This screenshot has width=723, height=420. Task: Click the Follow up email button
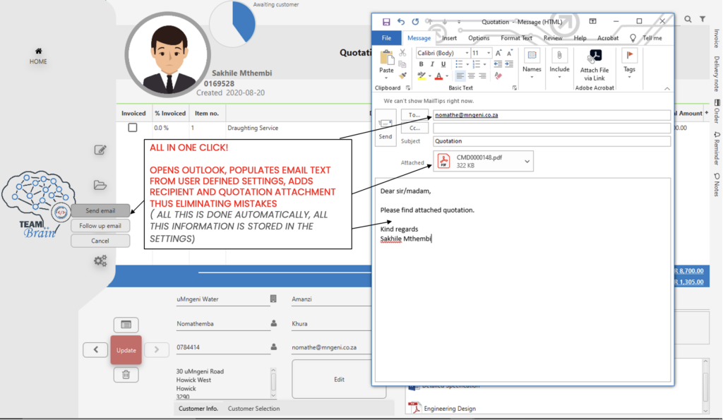coord(100,225)
